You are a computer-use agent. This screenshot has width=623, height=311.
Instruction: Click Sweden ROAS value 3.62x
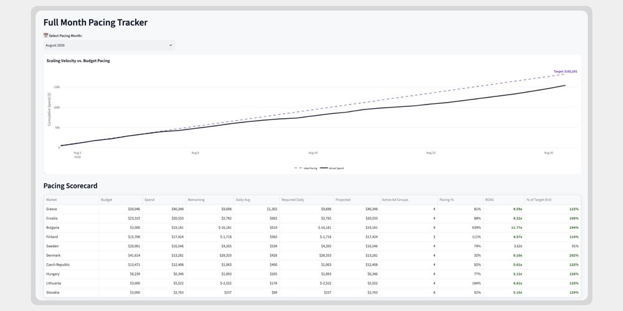518,246
